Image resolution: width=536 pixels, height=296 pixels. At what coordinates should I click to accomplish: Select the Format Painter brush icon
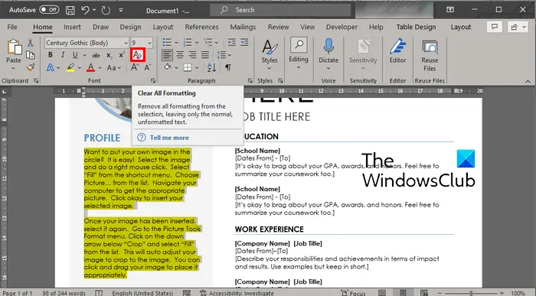[31, 67]
